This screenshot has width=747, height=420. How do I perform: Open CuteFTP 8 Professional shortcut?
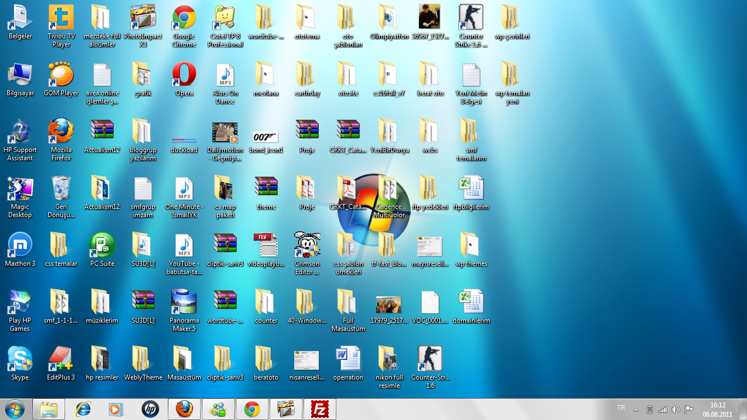(x=225, y=26)
